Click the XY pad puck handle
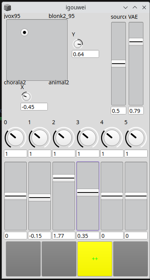This screenshot has width=150, height=280. [x=24, y=32]
